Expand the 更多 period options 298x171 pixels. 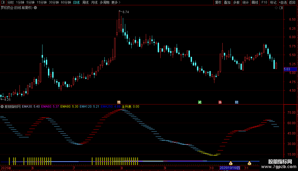coord(116,2)
